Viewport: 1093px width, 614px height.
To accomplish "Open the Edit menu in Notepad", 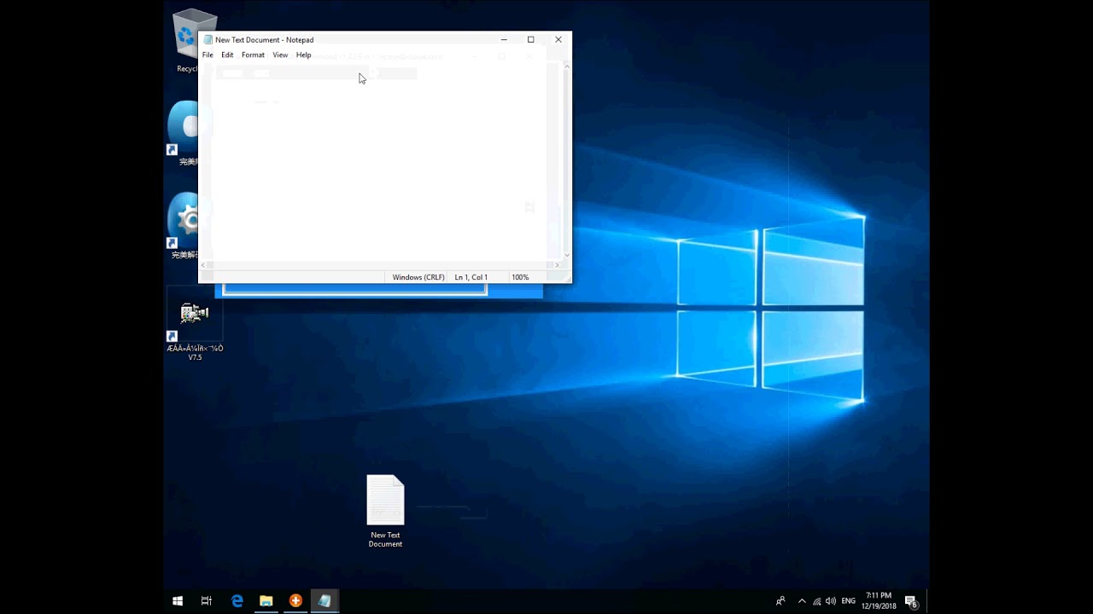I will 227,55.
